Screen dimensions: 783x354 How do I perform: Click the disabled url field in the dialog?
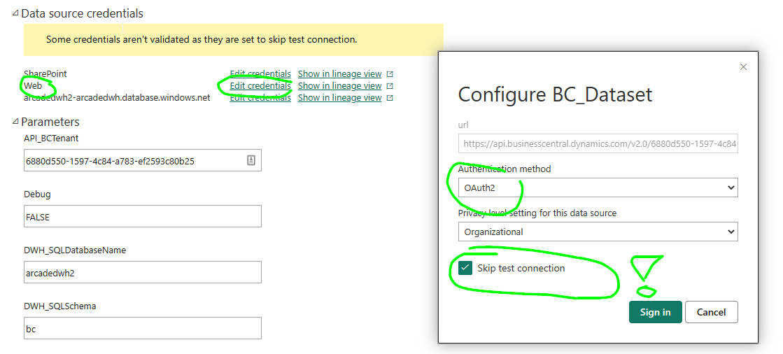pos(598,144)
